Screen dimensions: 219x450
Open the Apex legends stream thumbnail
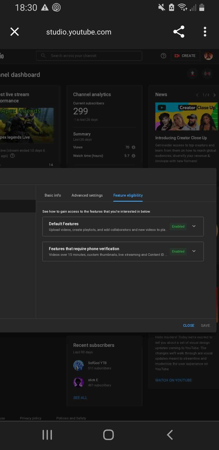(27, 125)
